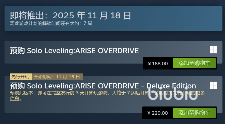The image size is (225, 124).
Task: Add the ¥ 220.00 Deluxe Edition to cart
Action: coord(194,113)
